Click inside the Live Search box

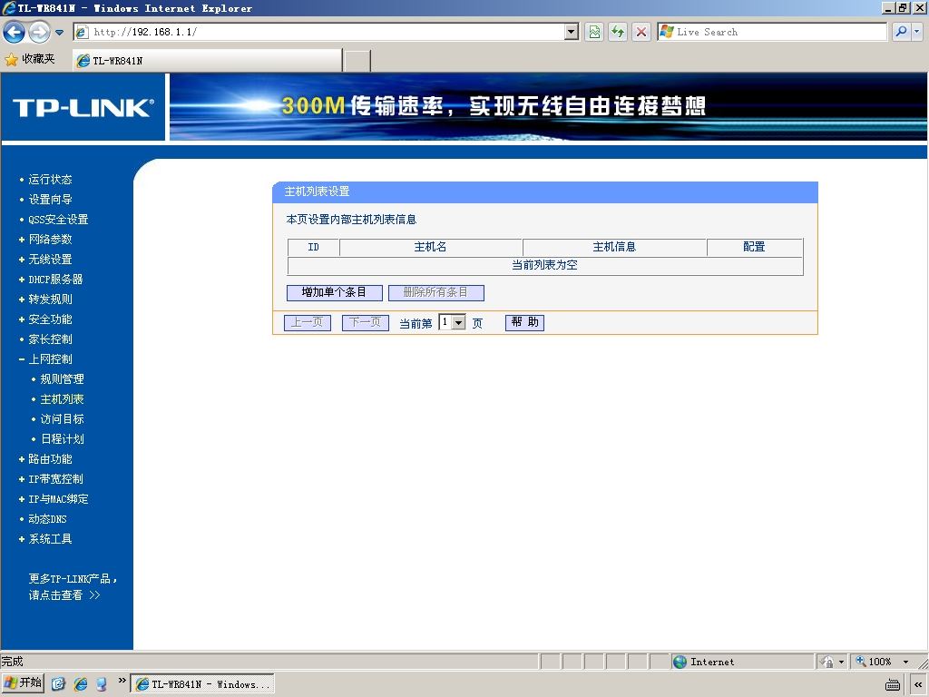pos(772,32)
